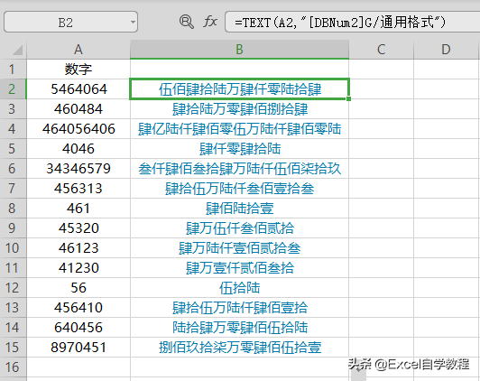Viewport: 480px width, 381px height.
Task: Grab the fill handle of cell B2
Action: coord(348,98)
